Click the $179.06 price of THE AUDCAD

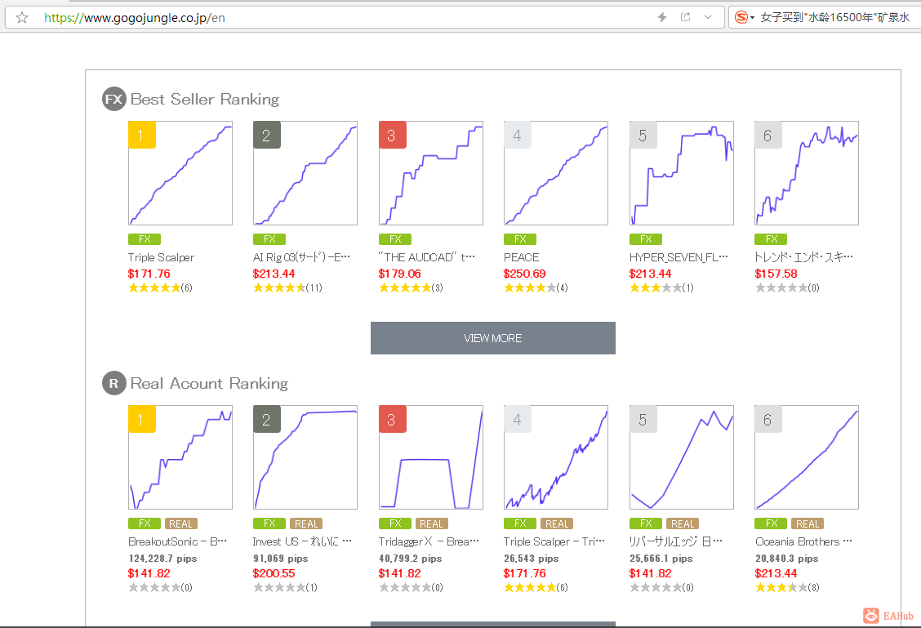pyautogui.click(x=399, y=274)
